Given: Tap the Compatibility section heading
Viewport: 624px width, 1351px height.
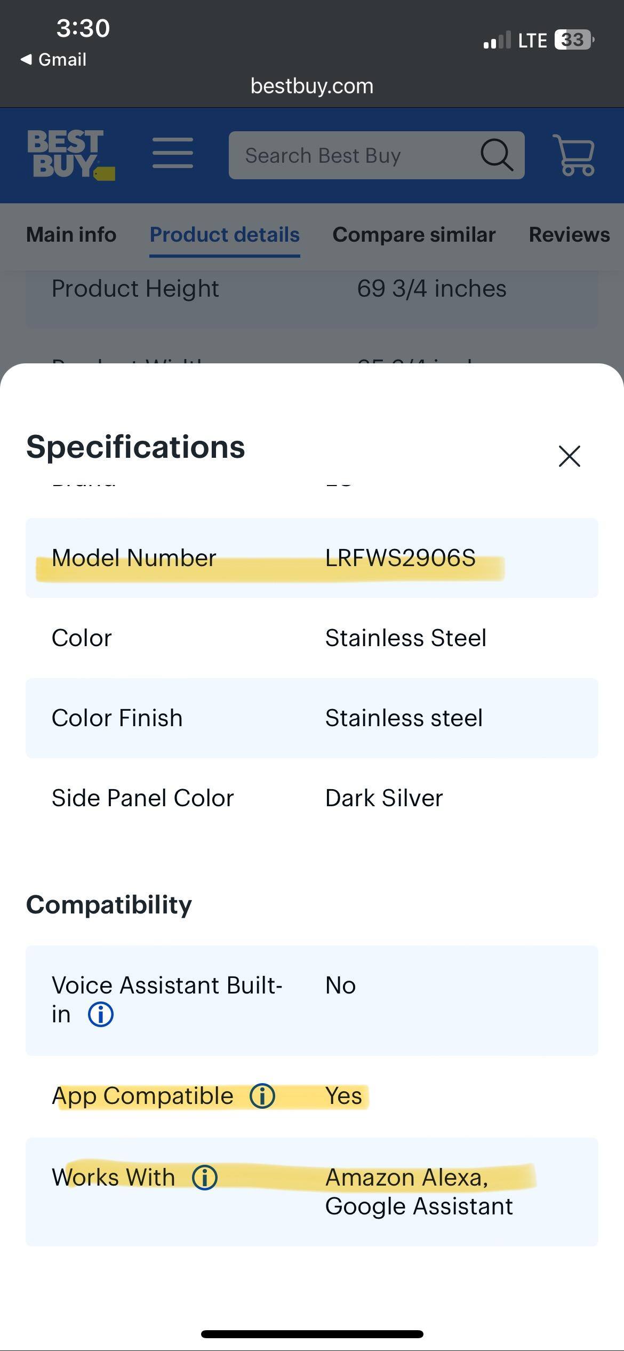Looking at the screenshot, I should [x=109, y=905].
